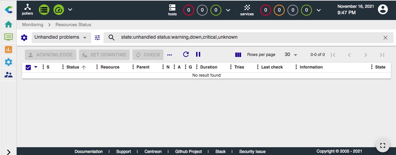The image size is (396, 155).
Task: Sort by the Status column header
Action: pyautogui.click(x=73, y=67)
